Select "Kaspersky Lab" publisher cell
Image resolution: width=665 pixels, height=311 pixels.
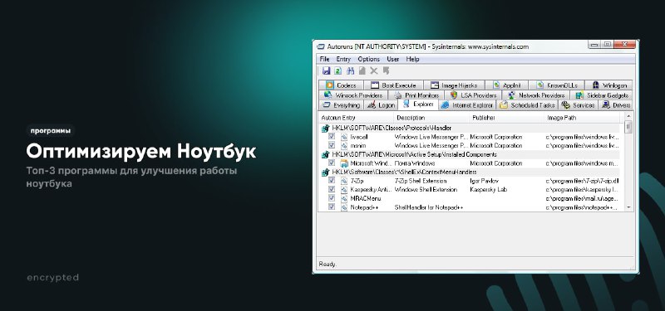tap(488, 190)
